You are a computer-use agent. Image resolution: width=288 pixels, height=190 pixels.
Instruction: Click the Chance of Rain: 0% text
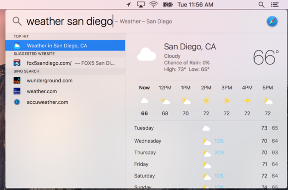click(x=187, y=63)
